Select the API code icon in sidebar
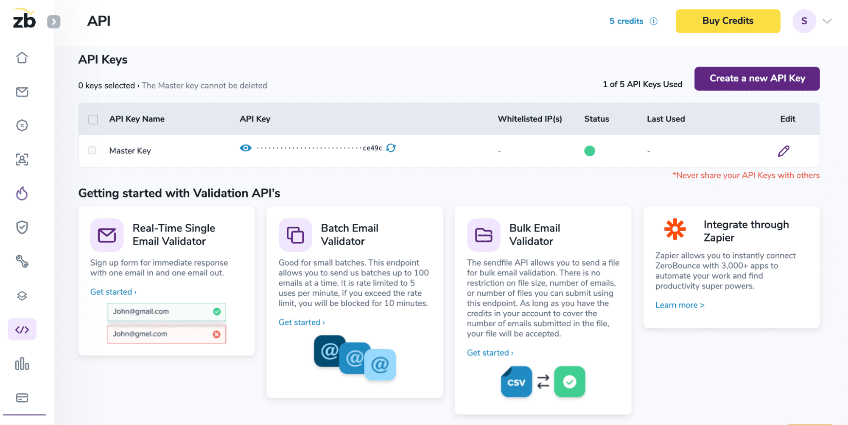The height and width of the screenshot is (425, 848). (22, 330)
